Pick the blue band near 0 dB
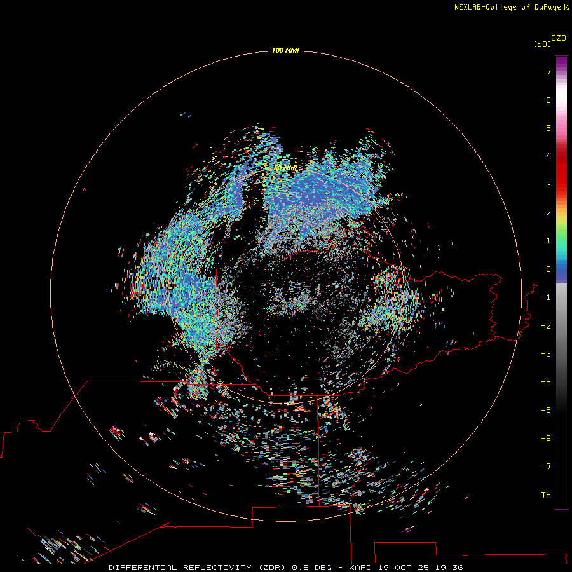The width and height of the screenshot is (572, 572). tap(561, 273)
